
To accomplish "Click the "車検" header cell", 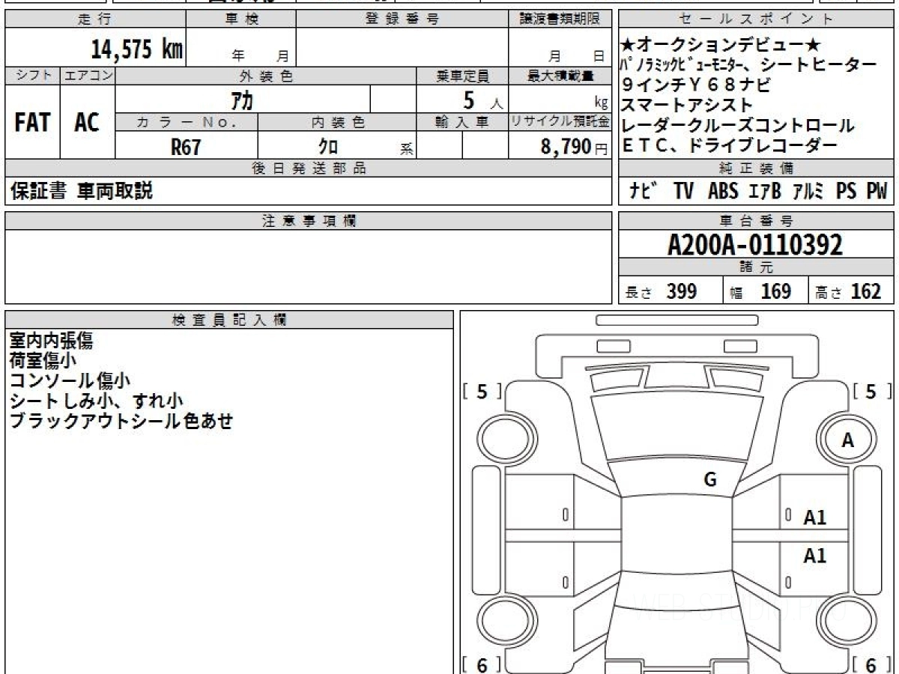I will [241, 19].
